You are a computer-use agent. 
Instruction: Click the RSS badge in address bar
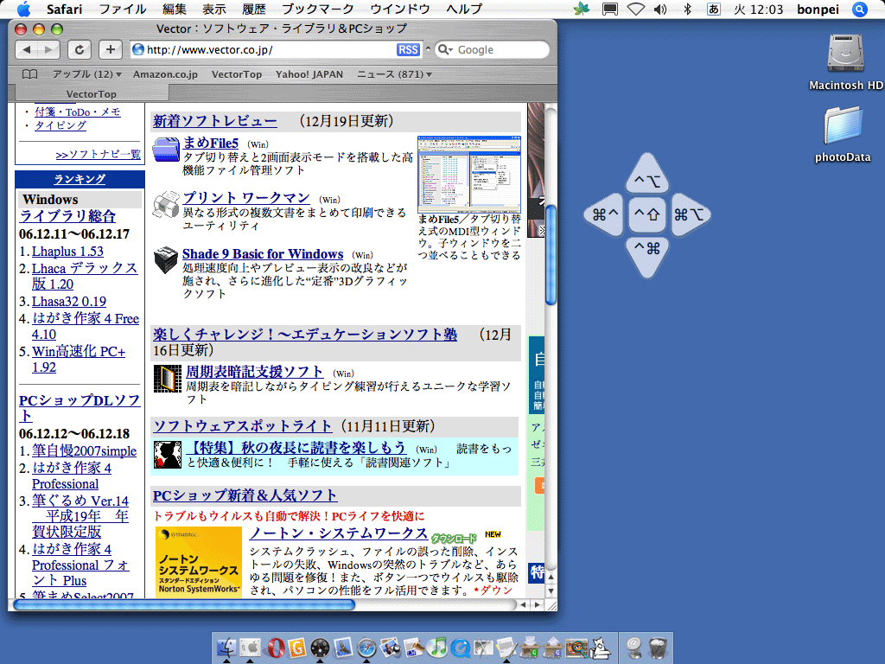pyautogui.click(x=408, y=49)
